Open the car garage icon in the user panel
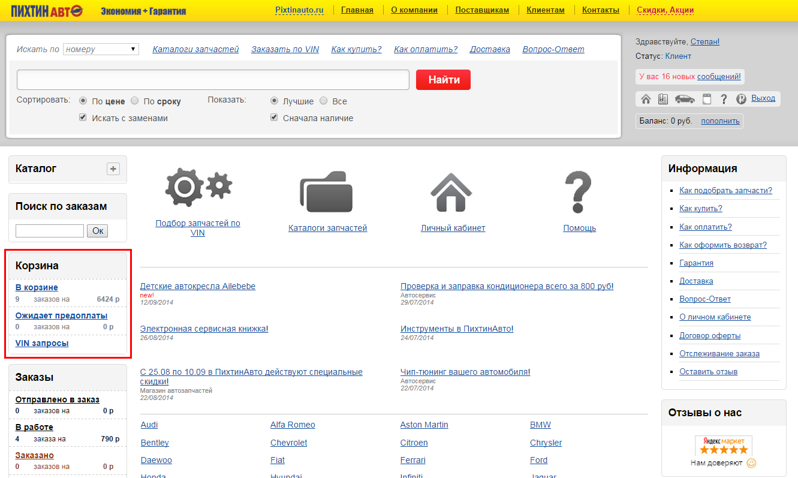The image size is (798, 478). pyautogui.click(x=685, y=99)
